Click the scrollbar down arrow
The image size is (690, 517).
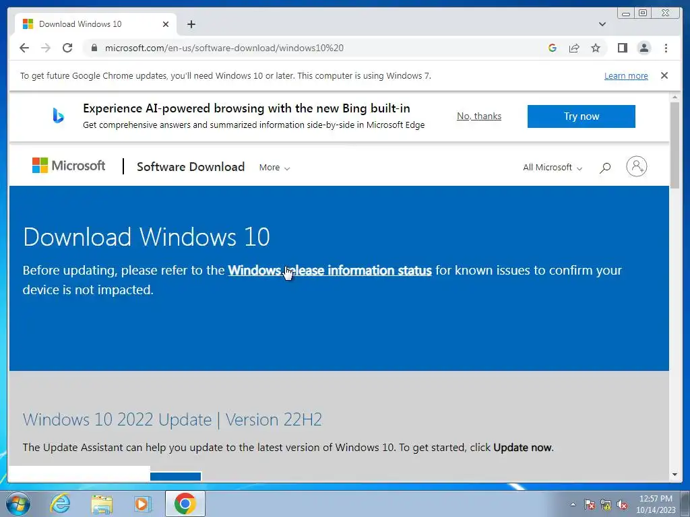(674, 475)
